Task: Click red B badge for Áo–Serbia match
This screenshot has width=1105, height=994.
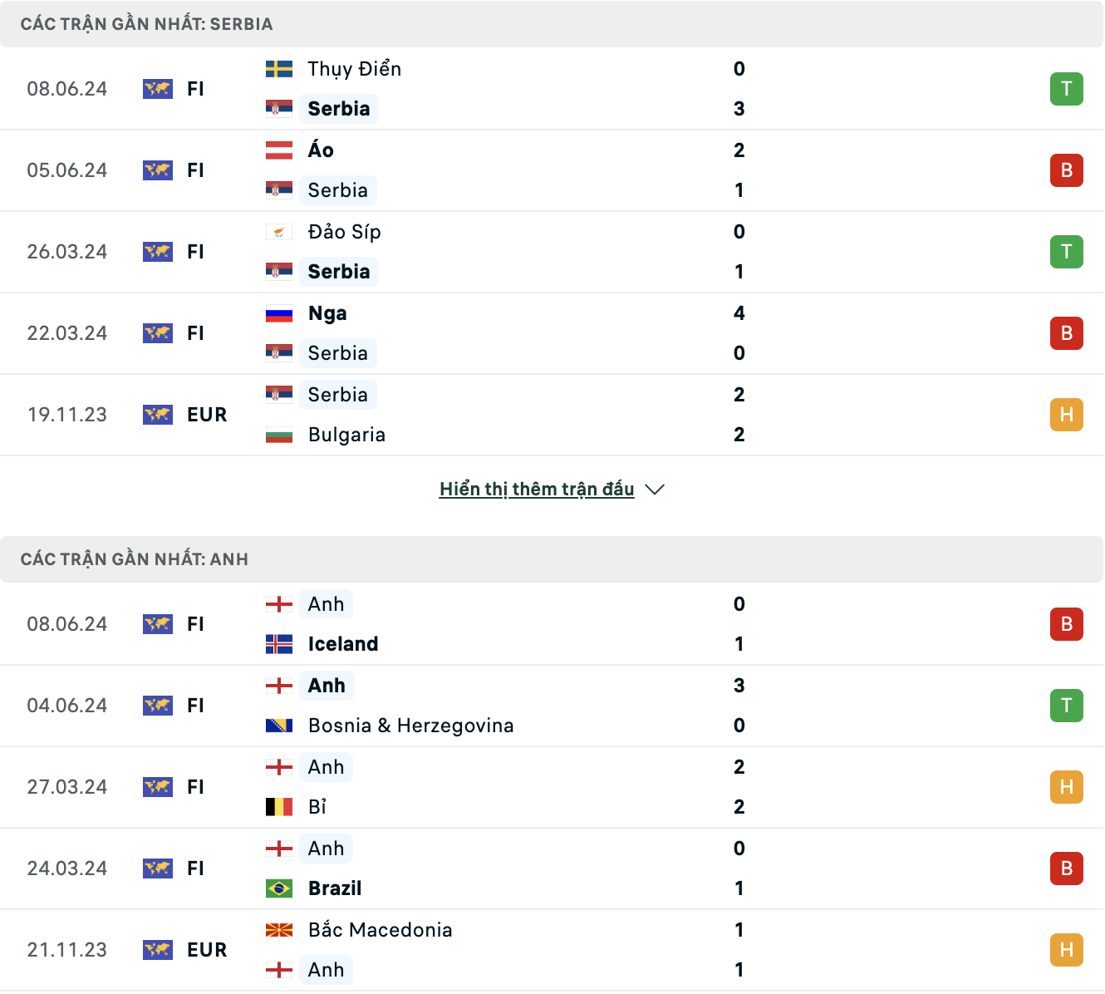Action: coord(1067,170)
